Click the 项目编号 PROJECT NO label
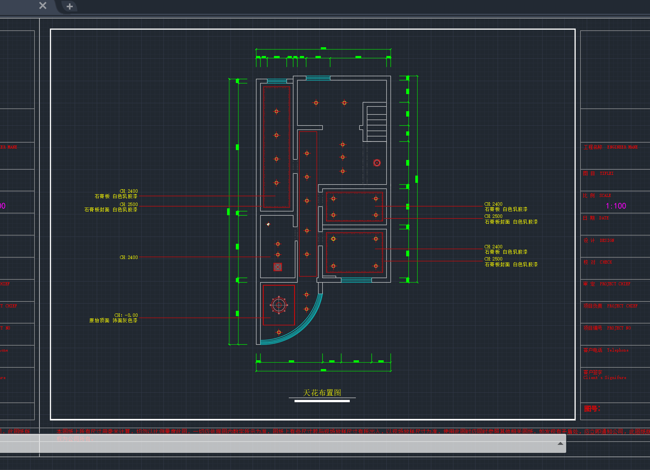This screenshot has width=650, height=470. tap(607, 328)
